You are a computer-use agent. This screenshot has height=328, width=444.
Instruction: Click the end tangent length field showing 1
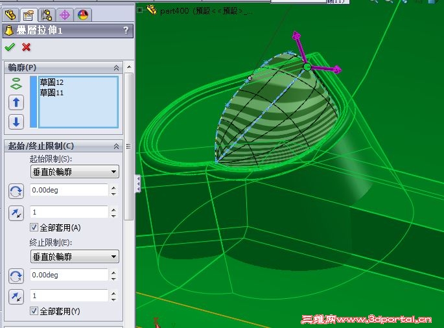(x=69, y=296)
